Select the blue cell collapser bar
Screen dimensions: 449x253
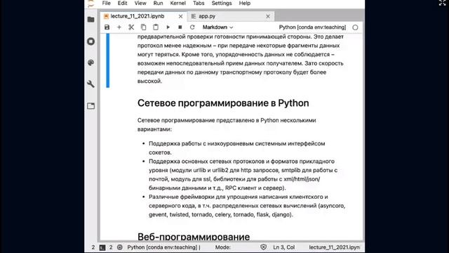click(107, 60)
